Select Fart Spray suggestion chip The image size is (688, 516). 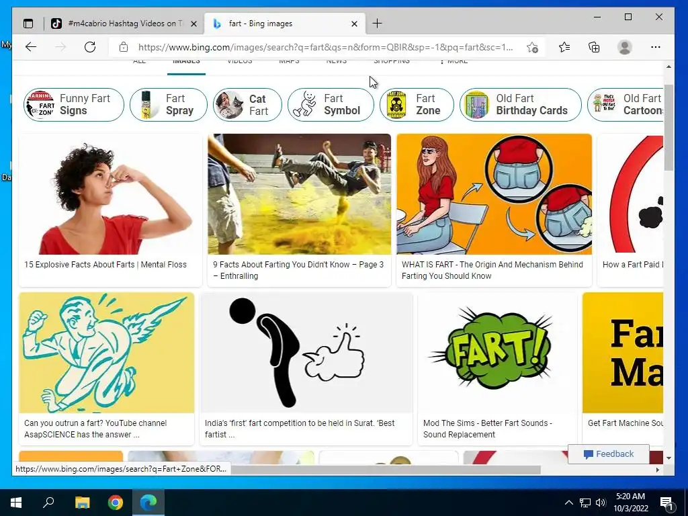tap(169, 104)
